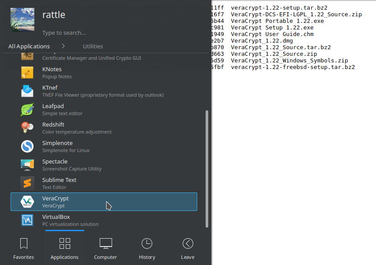The height and width of the screenshot is (265, 376).
Task: Click veracrypt-1.22-setup.tar.bz2 in text window
Action: click(x=279, y=8)
